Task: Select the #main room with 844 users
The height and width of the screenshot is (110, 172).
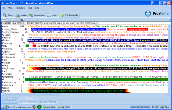Action: coord(85,26)
